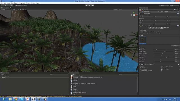Screen dimensions: 180x101
Task: Click the Edit Trees button
Action: [175, 46]
